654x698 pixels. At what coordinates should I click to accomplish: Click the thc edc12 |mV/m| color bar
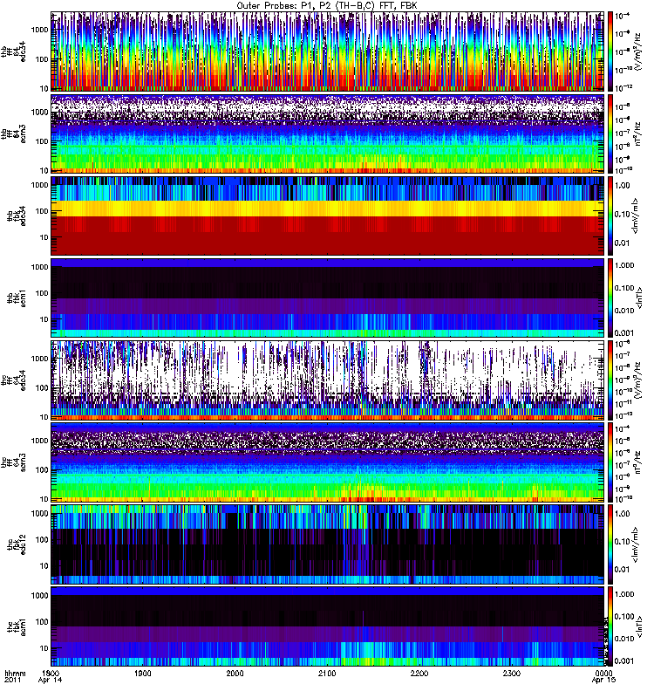pos(610,544)
